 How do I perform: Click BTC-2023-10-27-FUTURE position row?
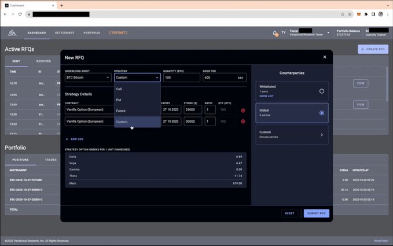pyautogui.click(x=26, y=180)
